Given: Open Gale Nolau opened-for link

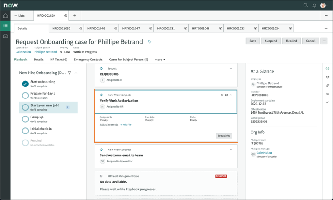Looking at the screenshot, I should [x=23, y=52].
